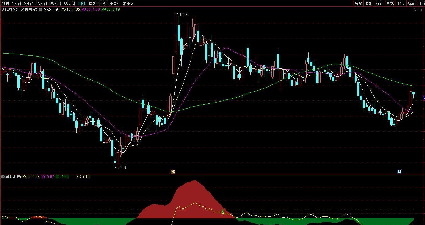The height and width of the screenshot is (225, 425).
Task: Open the 叠加 overlay tool
Action: tap(369, 3)
